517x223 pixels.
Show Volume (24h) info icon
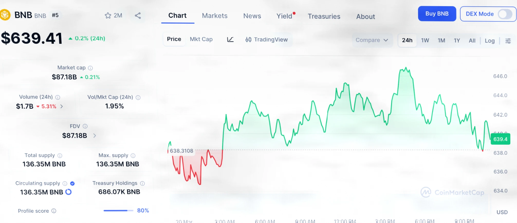tap(58, 97)
